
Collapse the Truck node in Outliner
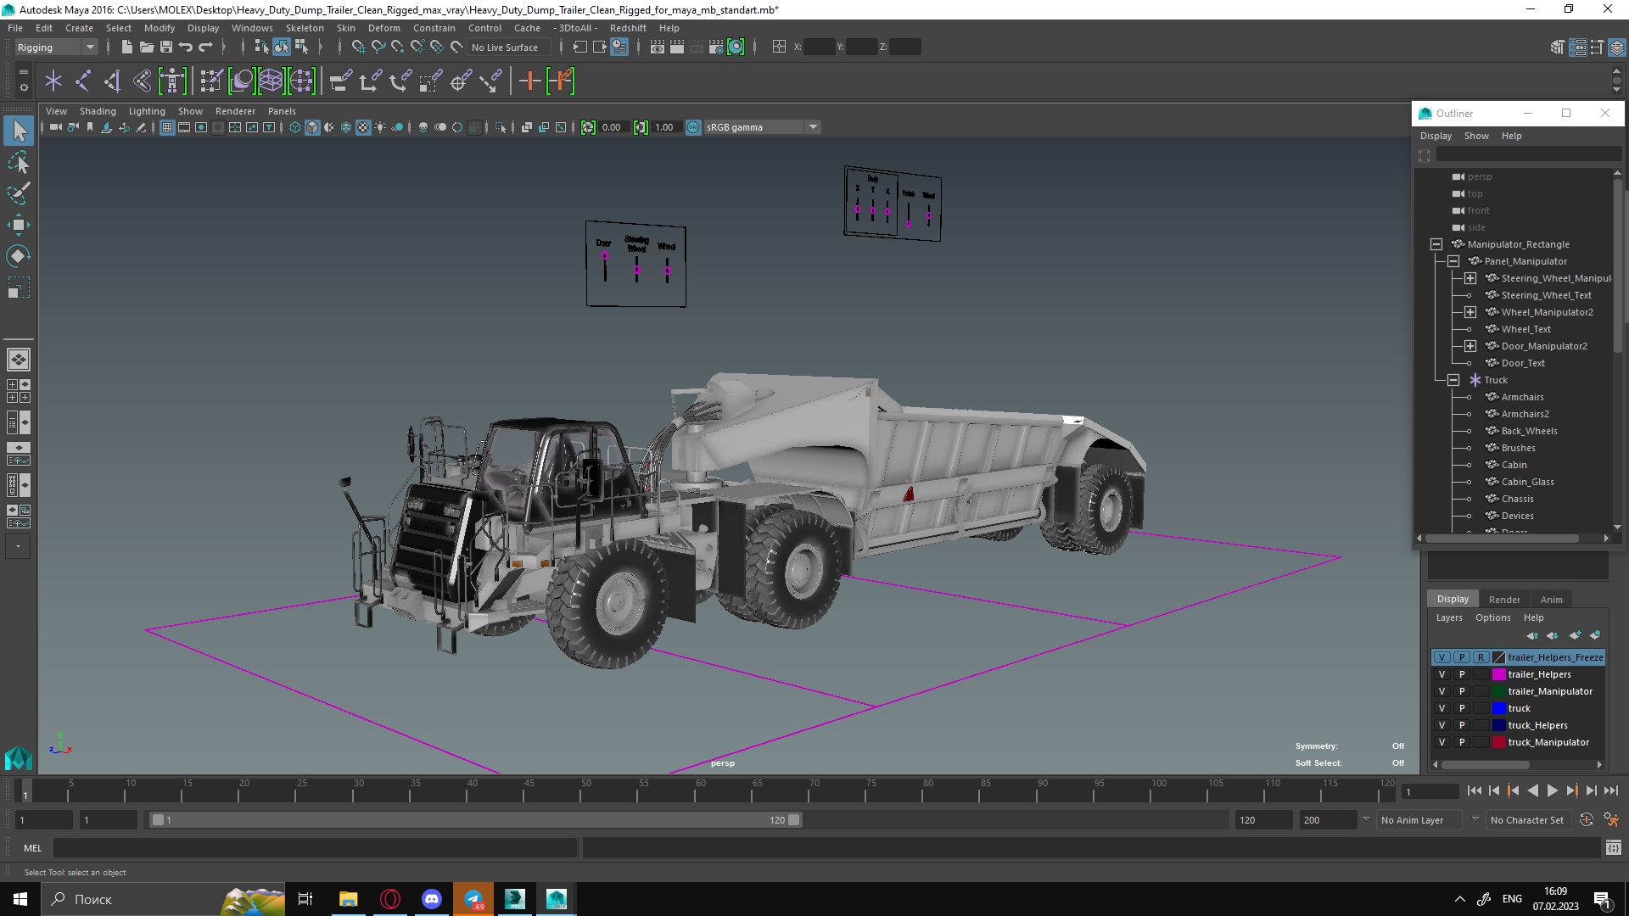pos(1453,380)
